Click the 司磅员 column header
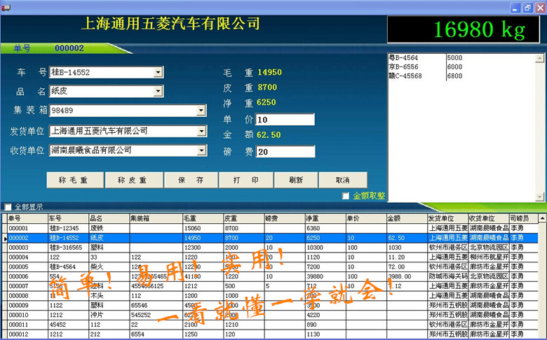The image size is (547, 340). pos(524,218)
